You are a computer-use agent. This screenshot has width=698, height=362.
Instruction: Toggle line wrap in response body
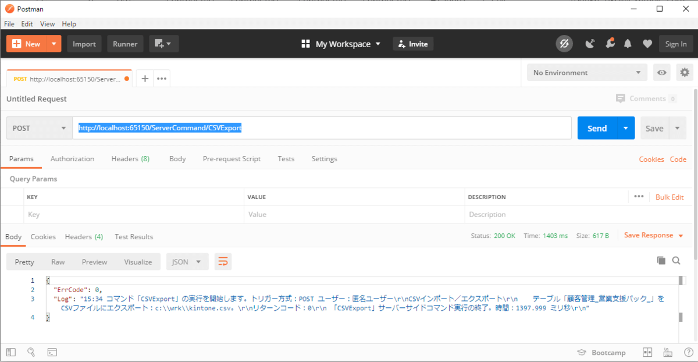click(223, 262)
